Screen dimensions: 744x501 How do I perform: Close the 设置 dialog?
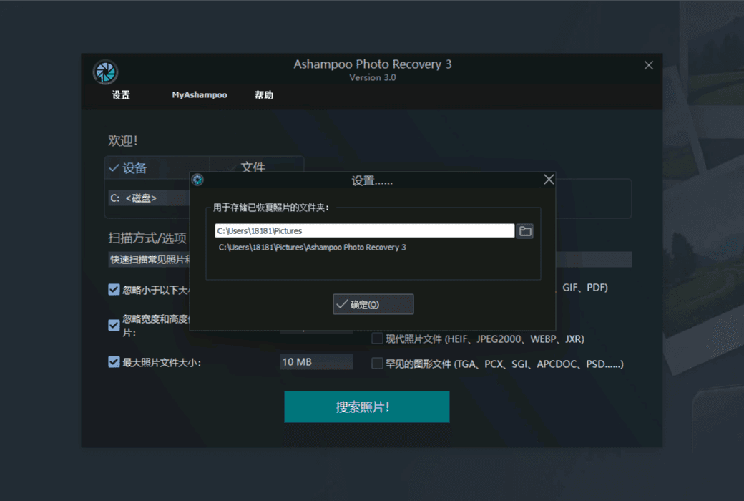[549, 180]
